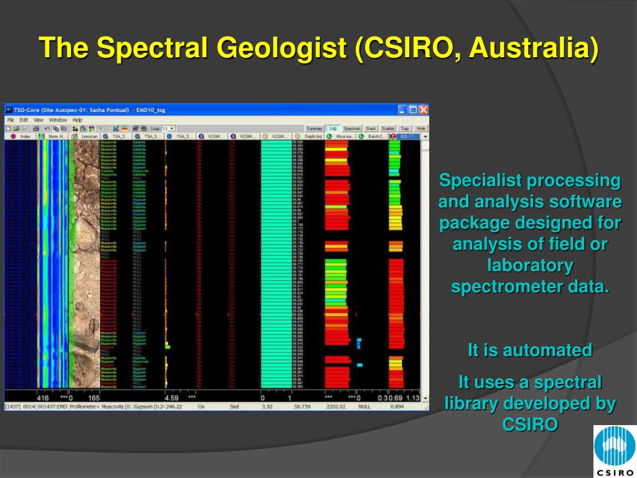Switch to the Log view tab

[333, 128]
